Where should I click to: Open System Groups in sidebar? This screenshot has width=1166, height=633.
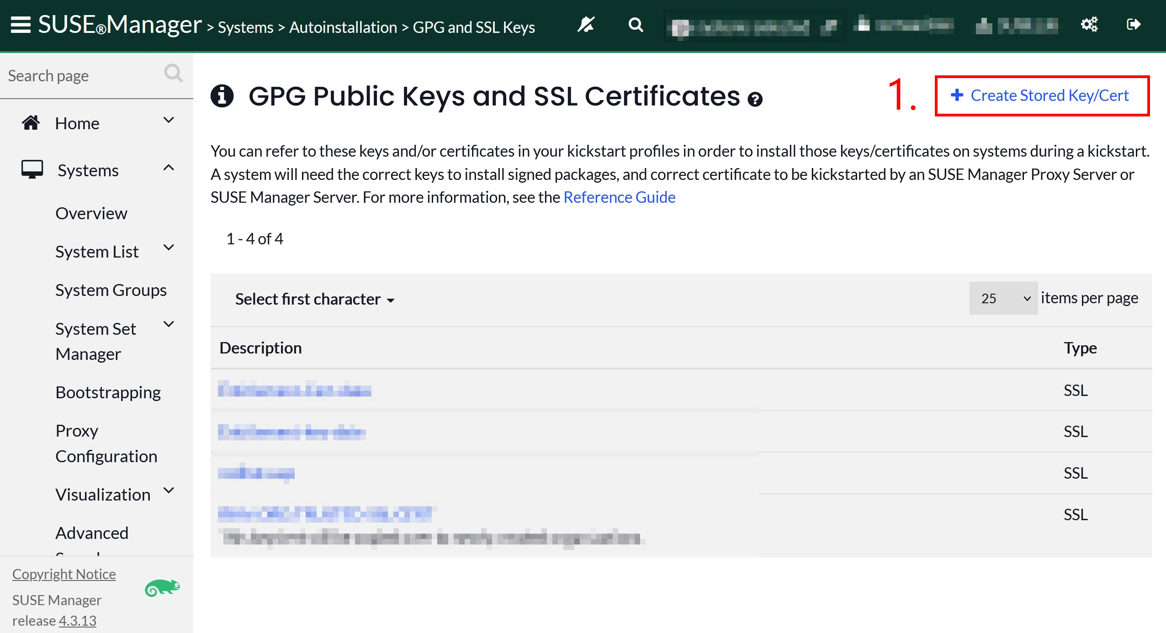coord(111,290)
